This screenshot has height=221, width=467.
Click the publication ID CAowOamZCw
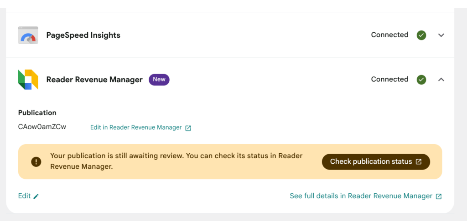click(x=42, y=127)
